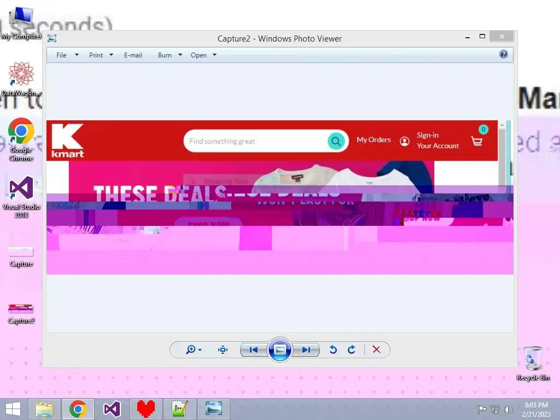
Task: Click the zoom magnifier button
Action: [191, 349]
